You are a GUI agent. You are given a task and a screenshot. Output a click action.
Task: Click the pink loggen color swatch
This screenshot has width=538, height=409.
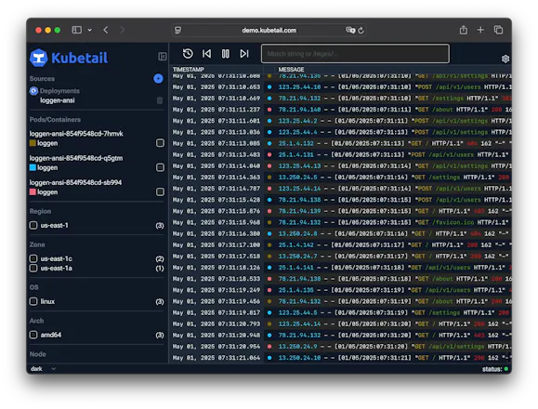[33, 191]
